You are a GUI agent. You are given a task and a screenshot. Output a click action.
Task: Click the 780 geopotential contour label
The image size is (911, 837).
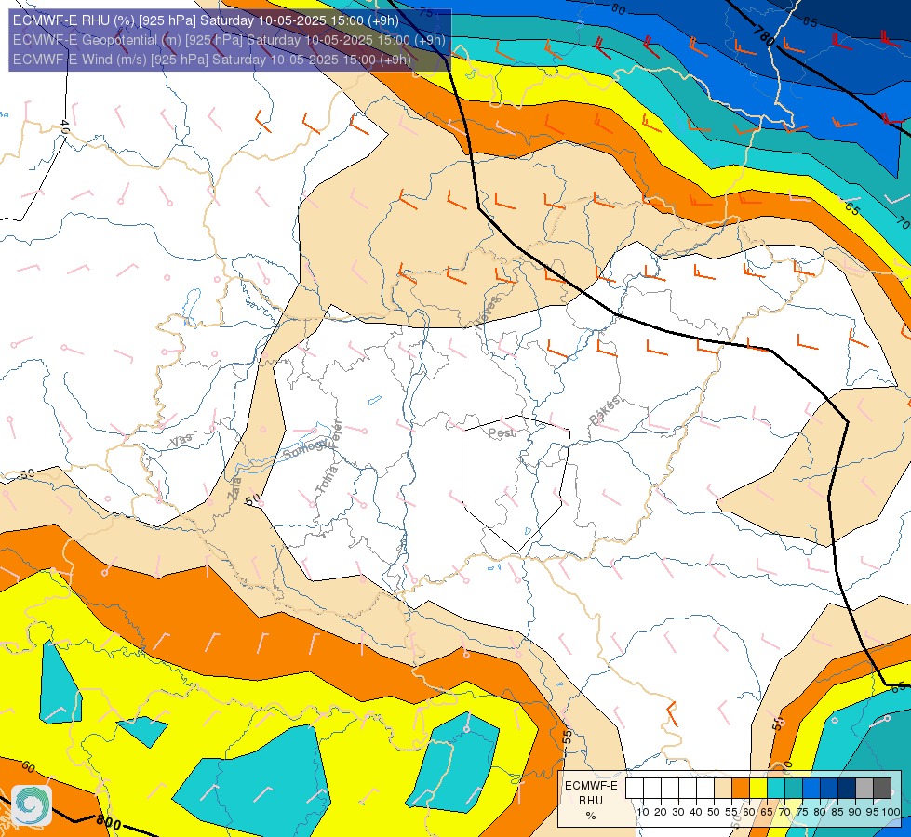(x=763, y=36)
